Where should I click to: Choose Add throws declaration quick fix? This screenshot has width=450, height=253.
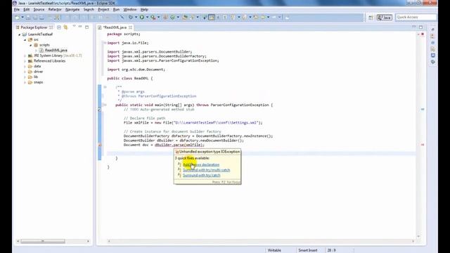tap(201, 164)
